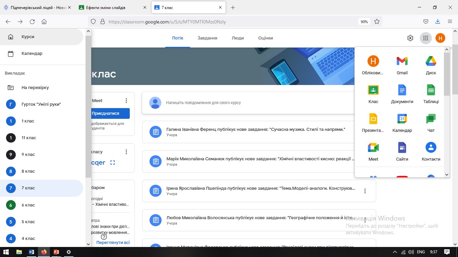This screenshot has height=257, width=458.
Task: Switch ENG input language in tray
Action: coord(421,252)
